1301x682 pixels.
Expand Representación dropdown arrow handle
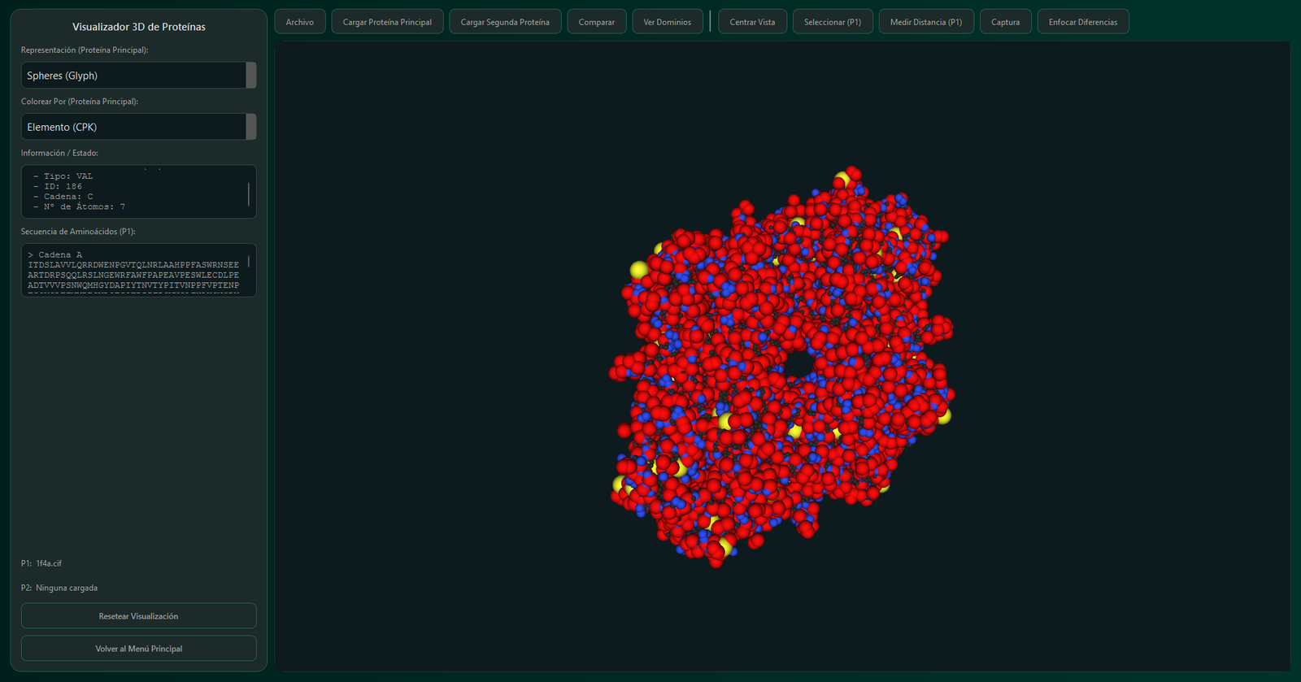tap(251, 76)
